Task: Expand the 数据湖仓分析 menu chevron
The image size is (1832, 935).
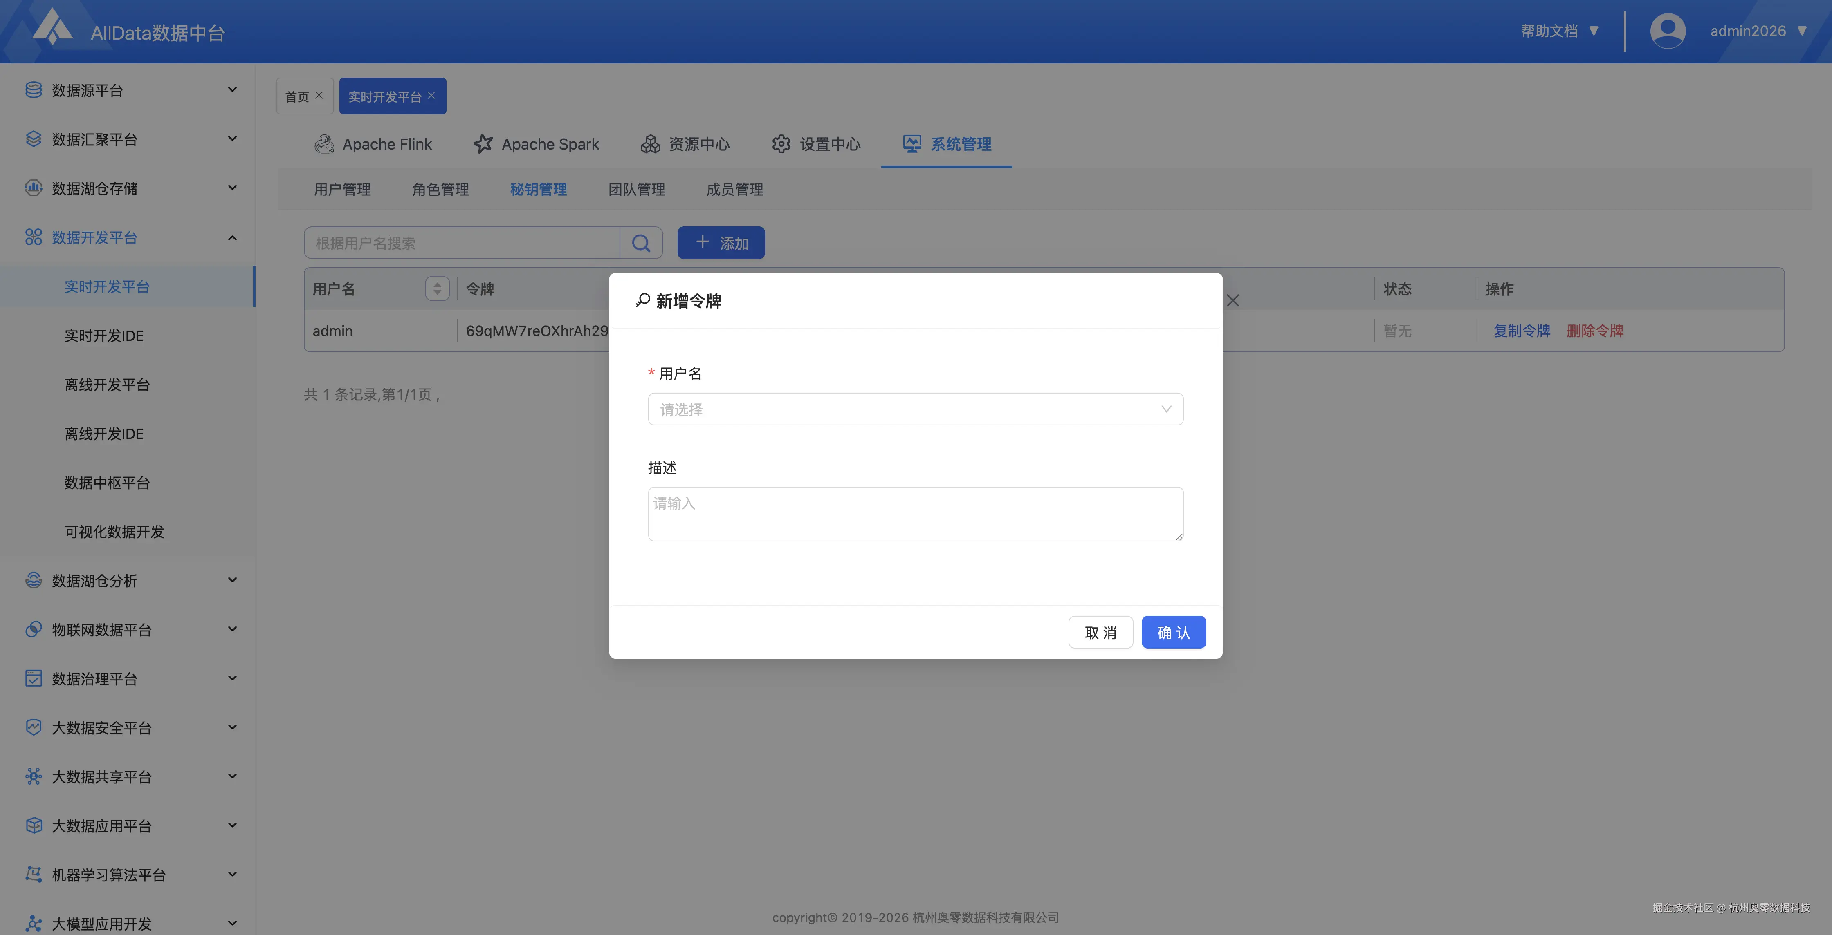Action: [x=232, y=580]
